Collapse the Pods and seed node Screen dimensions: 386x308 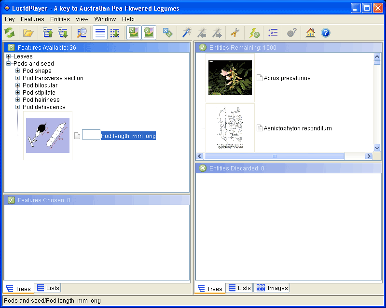point(9,64)
